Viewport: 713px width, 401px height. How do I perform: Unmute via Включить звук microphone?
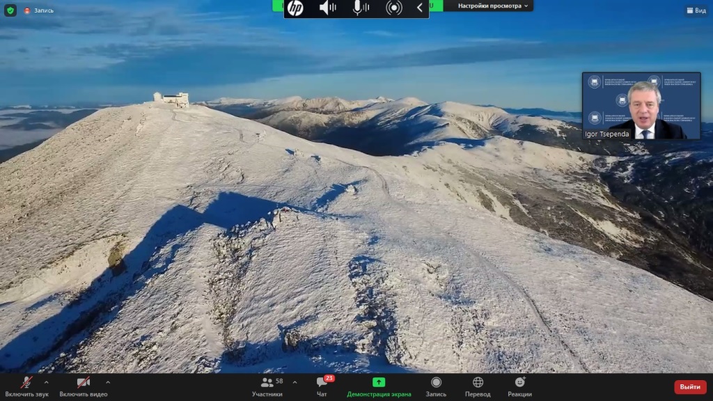pyautogui.click(x=26, y=386)
